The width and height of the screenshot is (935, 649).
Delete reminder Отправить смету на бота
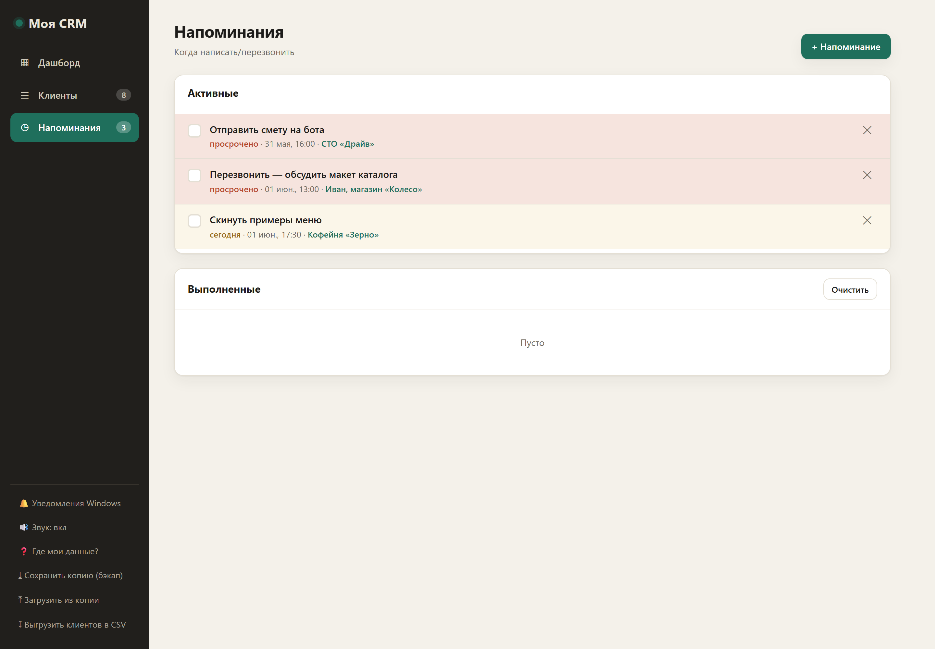[x=867, y=130]
